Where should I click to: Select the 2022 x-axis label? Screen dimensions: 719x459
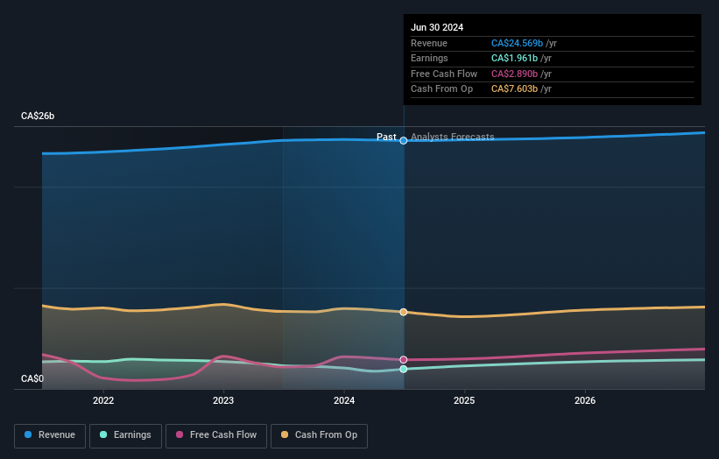[103, 401]
